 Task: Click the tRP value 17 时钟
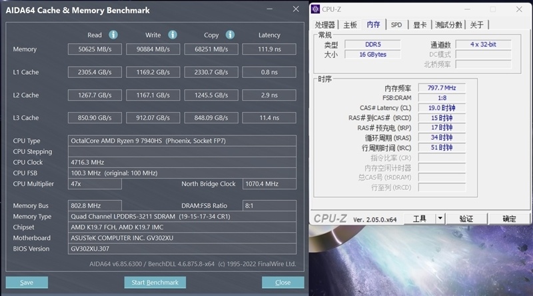tap(442, 127)
